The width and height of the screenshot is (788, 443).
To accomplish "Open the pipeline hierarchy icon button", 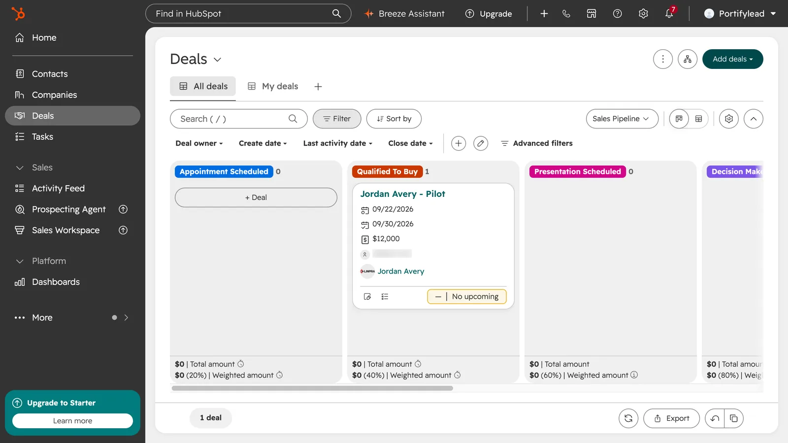I will (688, 59).
